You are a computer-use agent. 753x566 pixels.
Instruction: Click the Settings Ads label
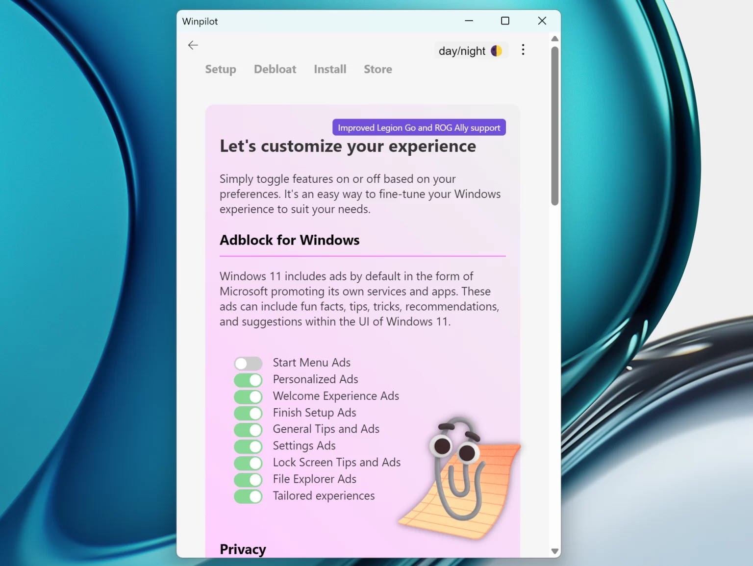(x=304, y=446)
